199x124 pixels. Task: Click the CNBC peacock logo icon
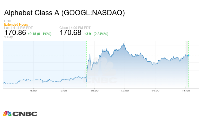pos(7,114)
